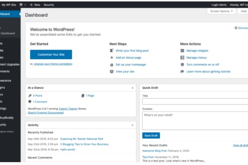
Task: Click Manage widgets link
Action: 197,51
